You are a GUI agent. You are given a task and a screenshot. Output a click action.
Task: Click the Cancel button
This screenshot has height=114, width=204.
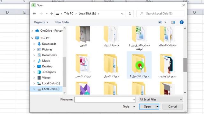(173, 106)
